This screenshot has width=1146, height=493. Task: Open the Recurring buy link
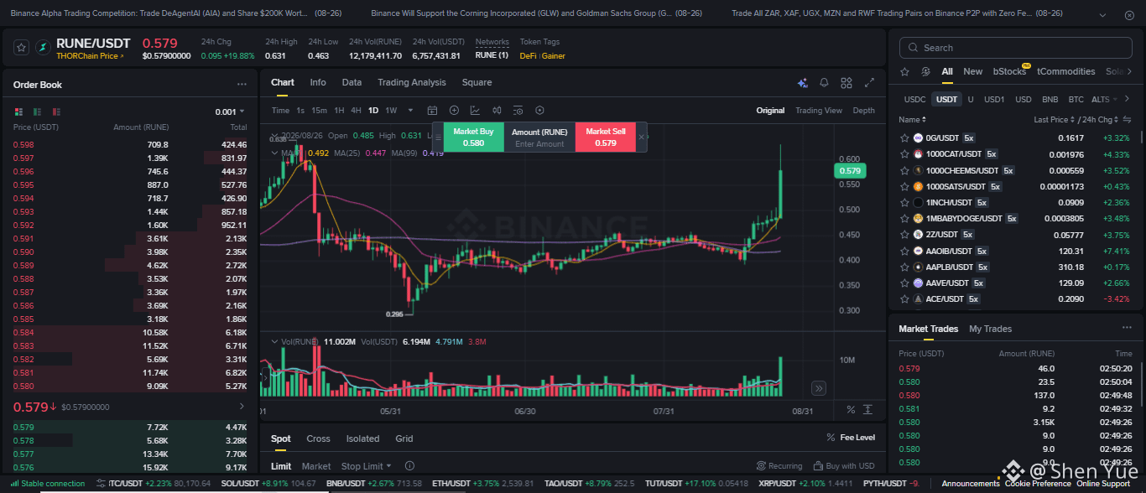[x=779, y=466]
